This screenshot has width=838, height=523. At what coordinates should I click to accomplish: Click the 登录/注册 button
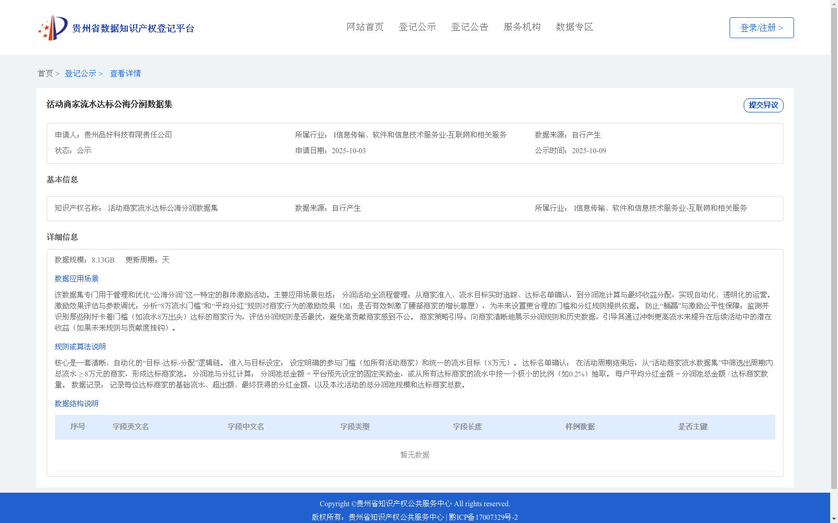pos(762,28)
